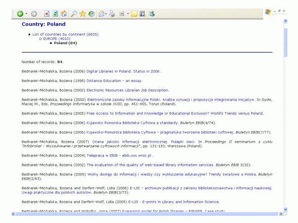Click the green Back arrow button
Screen dimensions: 298x223
[x=20, y=14]
